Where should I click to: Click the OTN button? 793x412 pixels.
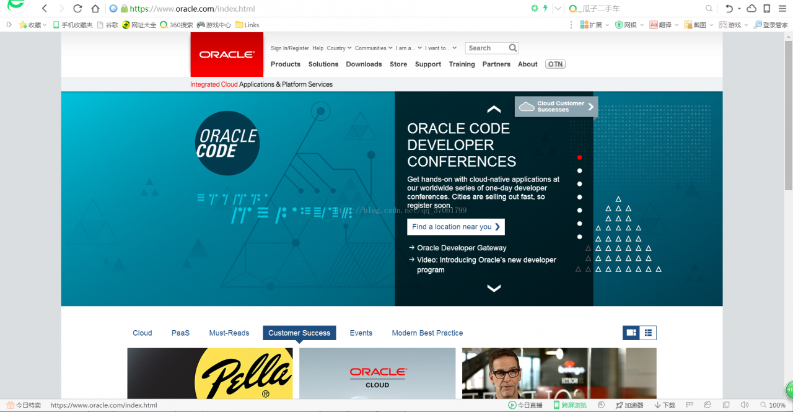556,64
